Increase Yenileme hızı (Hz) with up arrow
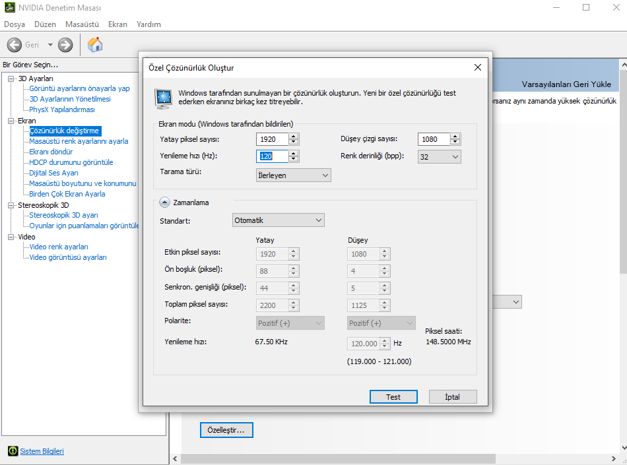 click(294, 154)
